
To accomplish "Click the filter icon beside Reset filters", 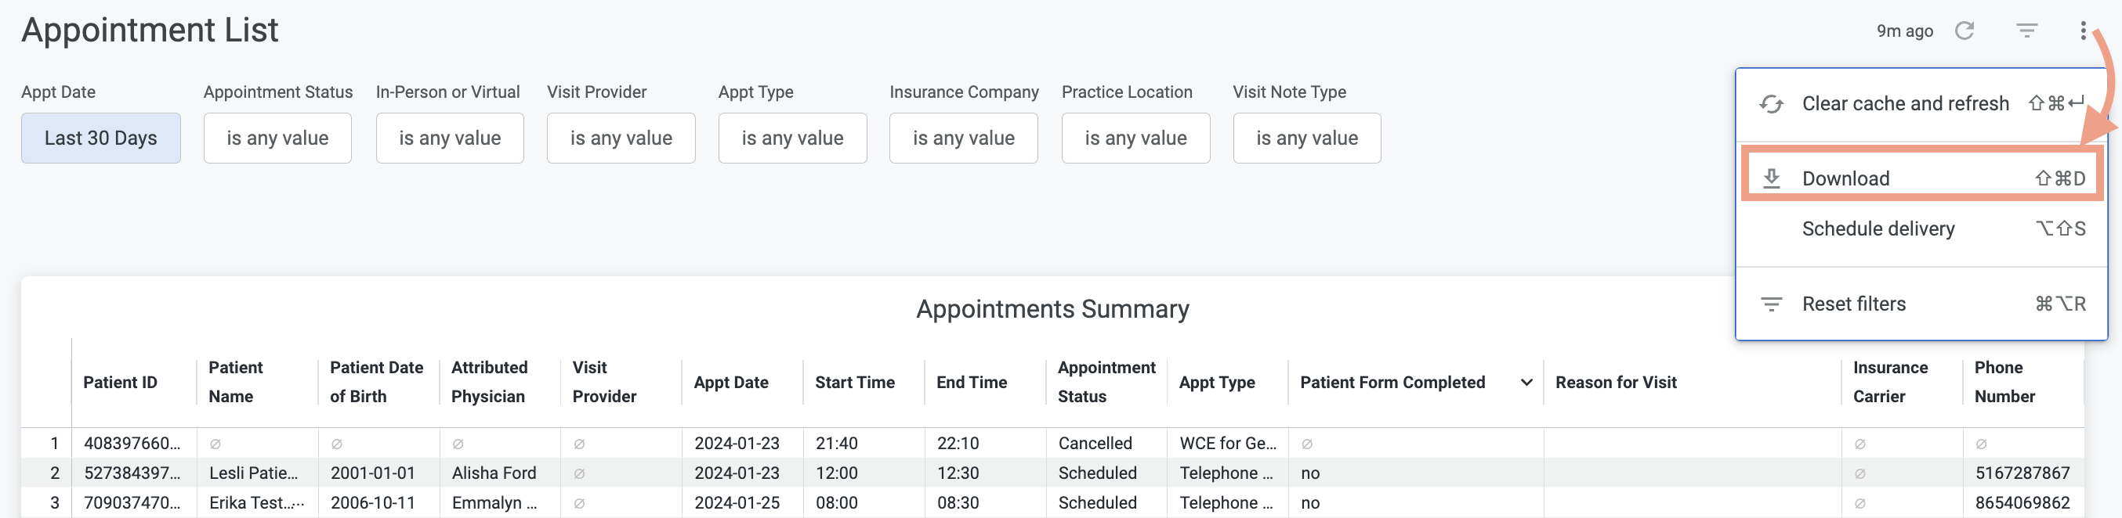I will (1771, 304).
